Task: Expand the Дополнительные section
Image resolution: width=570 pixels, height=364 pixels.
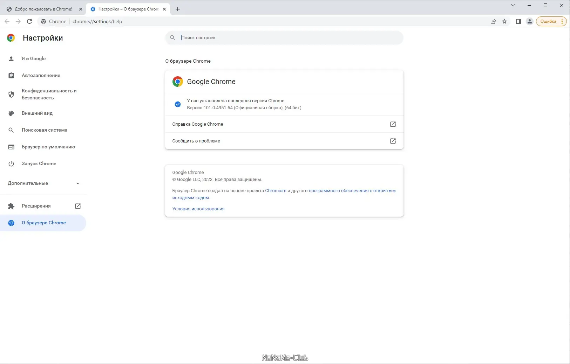Action: coord(43,183)
